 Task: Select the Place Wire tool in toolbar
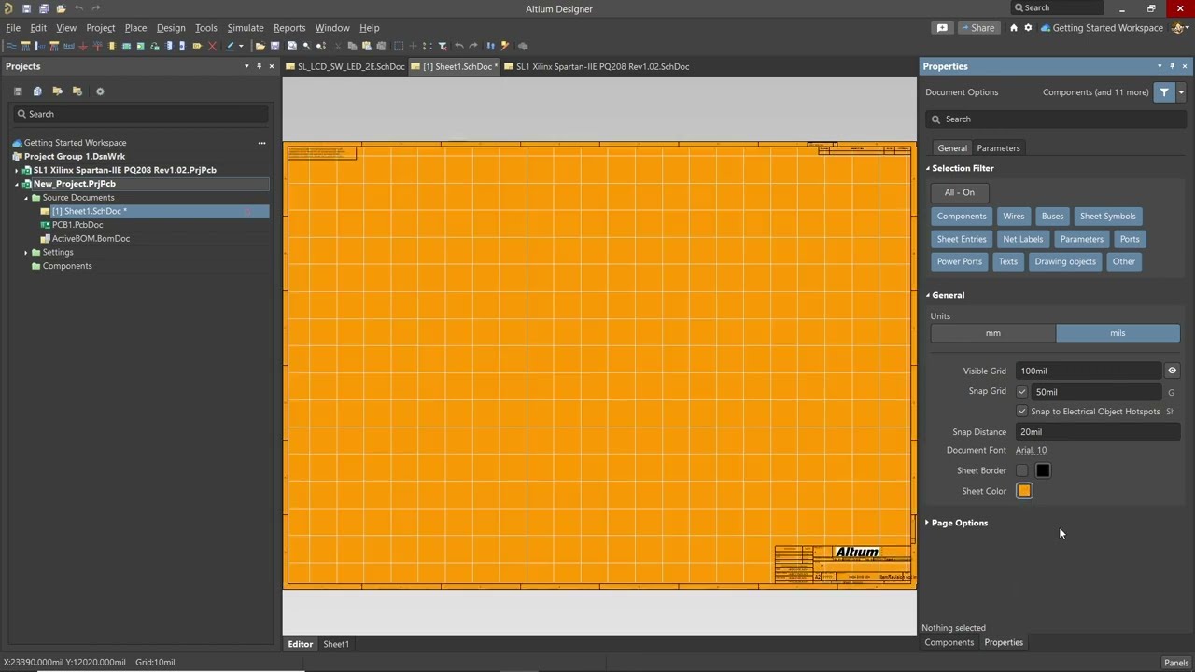pyautogui.click(x=11, y=46)
